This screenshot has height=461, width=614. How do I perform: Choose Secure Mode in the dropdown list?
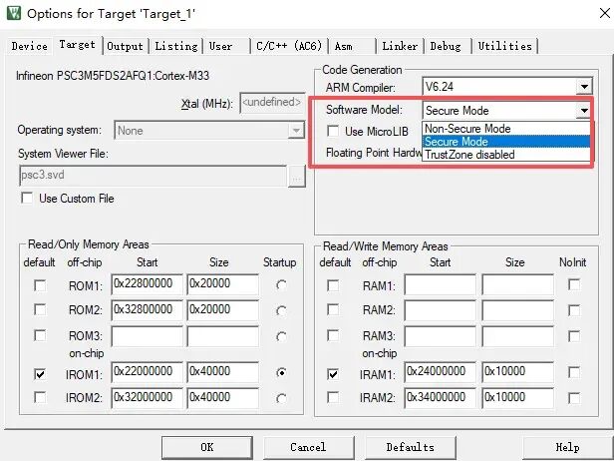click(506, 142)
